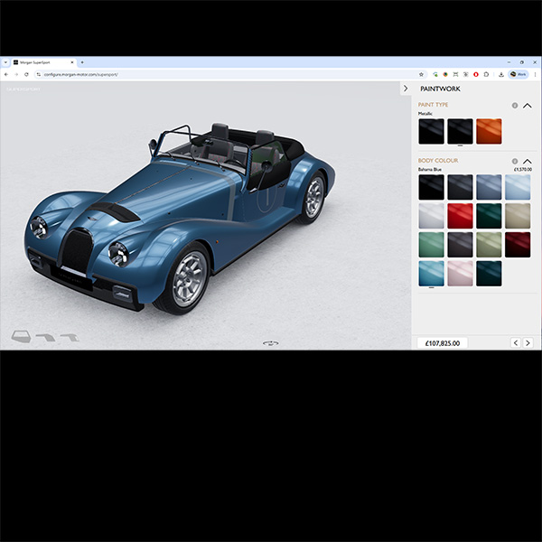The image size is (542, 542).
Task: Click the browser forward button
Action: (16, 74)
